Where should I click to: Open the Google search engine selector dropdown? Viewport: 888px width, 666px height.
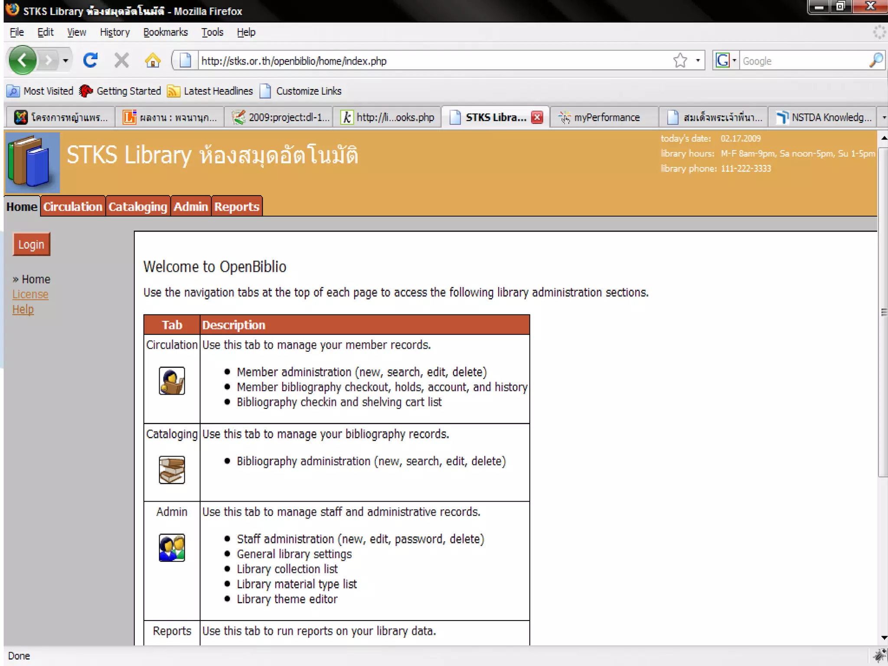coord(734,60)
